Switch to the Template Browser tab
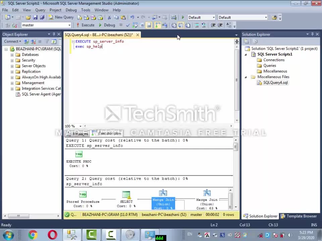Viewport: 322px width, 241px height. [299, 216]
